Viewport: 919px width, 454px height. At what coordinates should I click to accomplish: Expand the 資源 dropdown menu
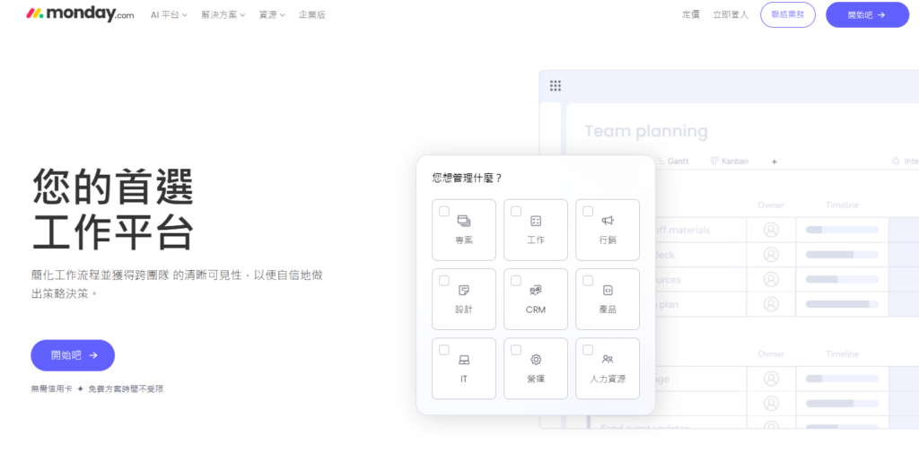272,15
